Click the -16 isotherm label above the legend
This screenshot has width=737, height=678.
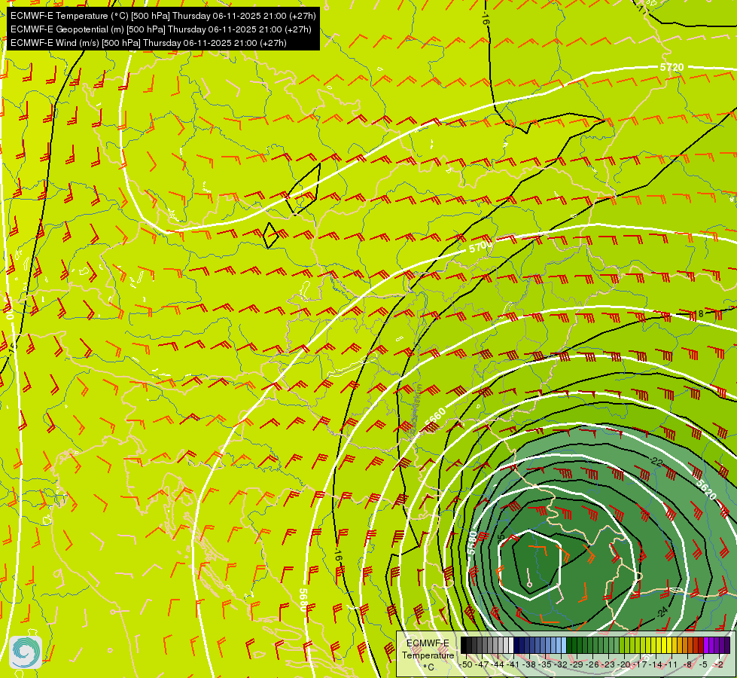coord(339,554)
